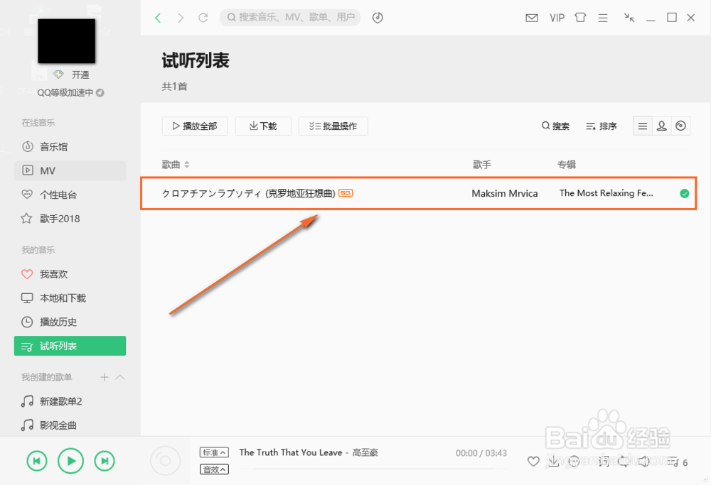The image size is (711, 485).
Task: Open the VIP page
Action: [x=557, y=18]
